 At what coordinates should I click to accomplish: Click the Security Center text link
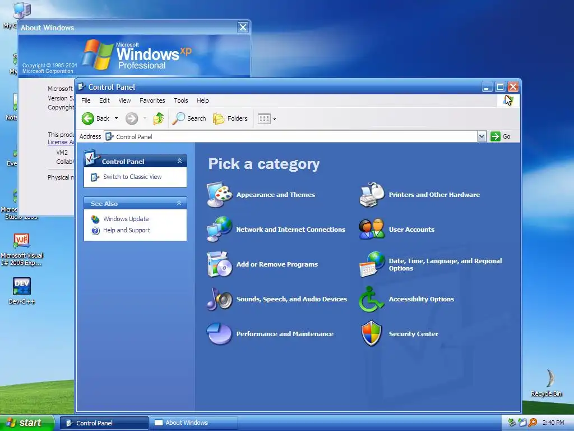pyautogui.click(x=413, y=334)
